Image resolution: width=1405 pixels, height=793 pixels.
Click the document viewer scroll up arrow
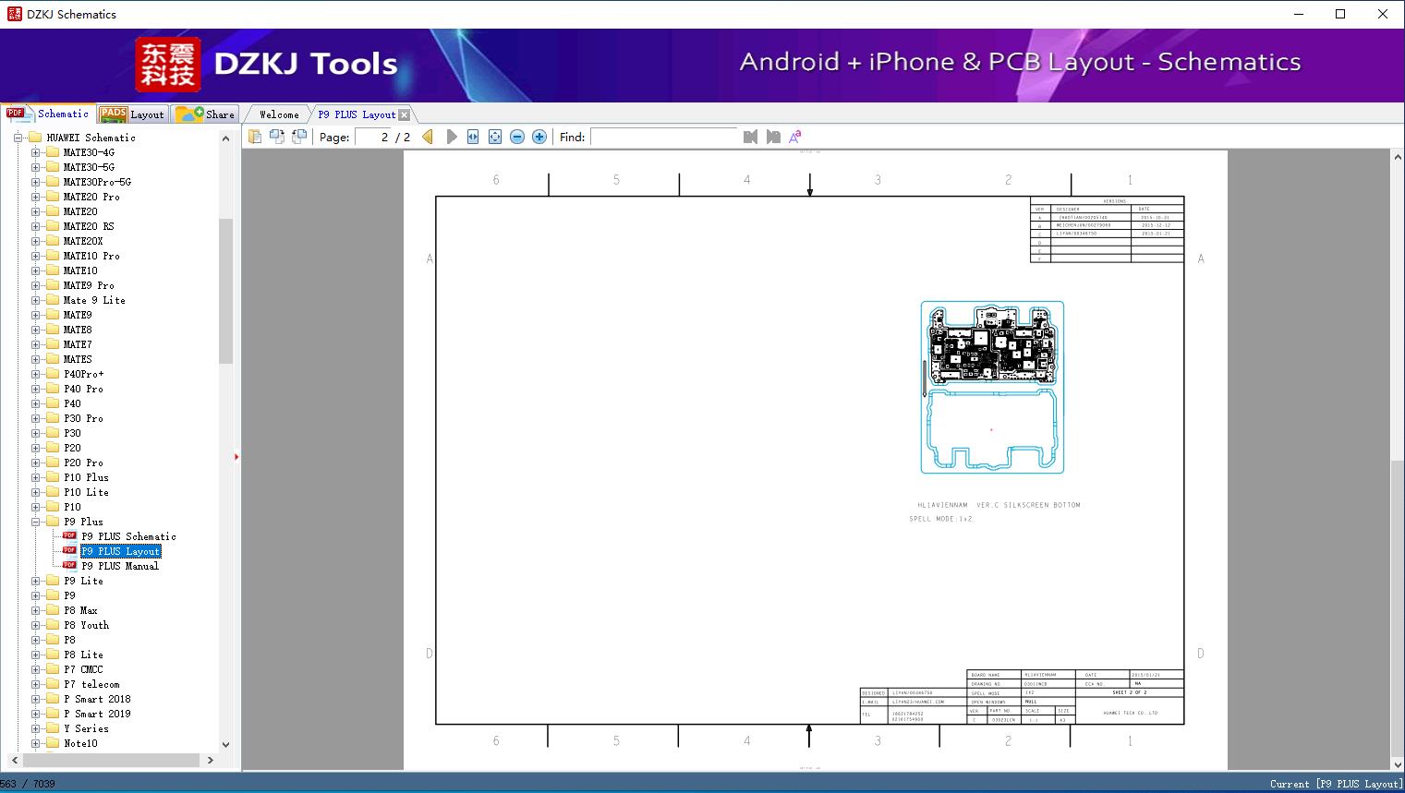[x=1398, y=158]
